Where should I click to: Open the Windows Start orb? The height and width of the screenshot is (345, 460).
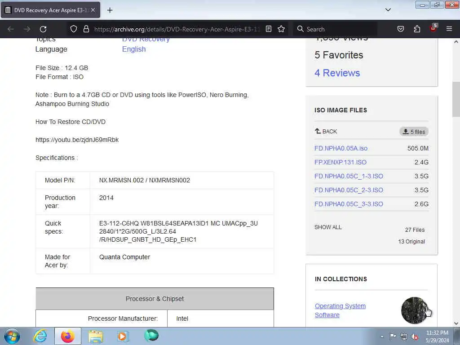pos(12,336)
